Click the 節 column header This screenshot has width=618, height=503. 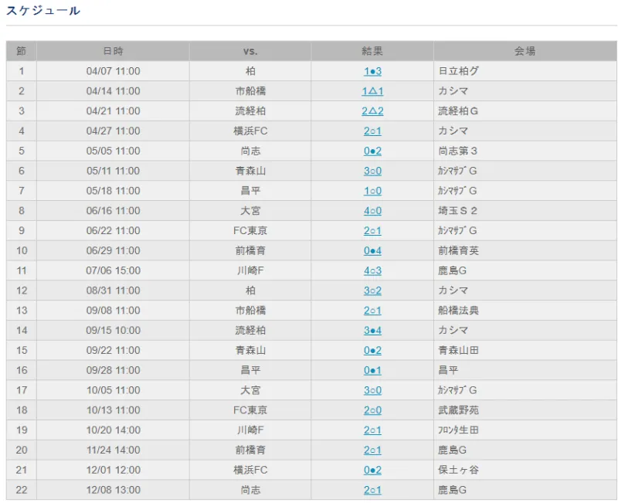tap(22, 51)
